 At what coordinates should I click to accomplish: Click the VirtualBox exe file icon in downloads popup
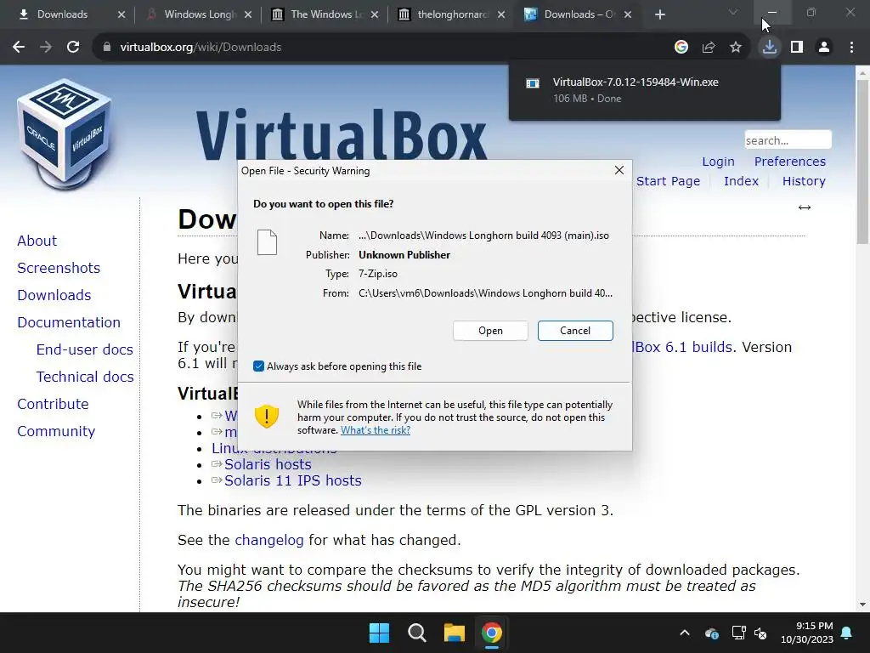(533, 83)
